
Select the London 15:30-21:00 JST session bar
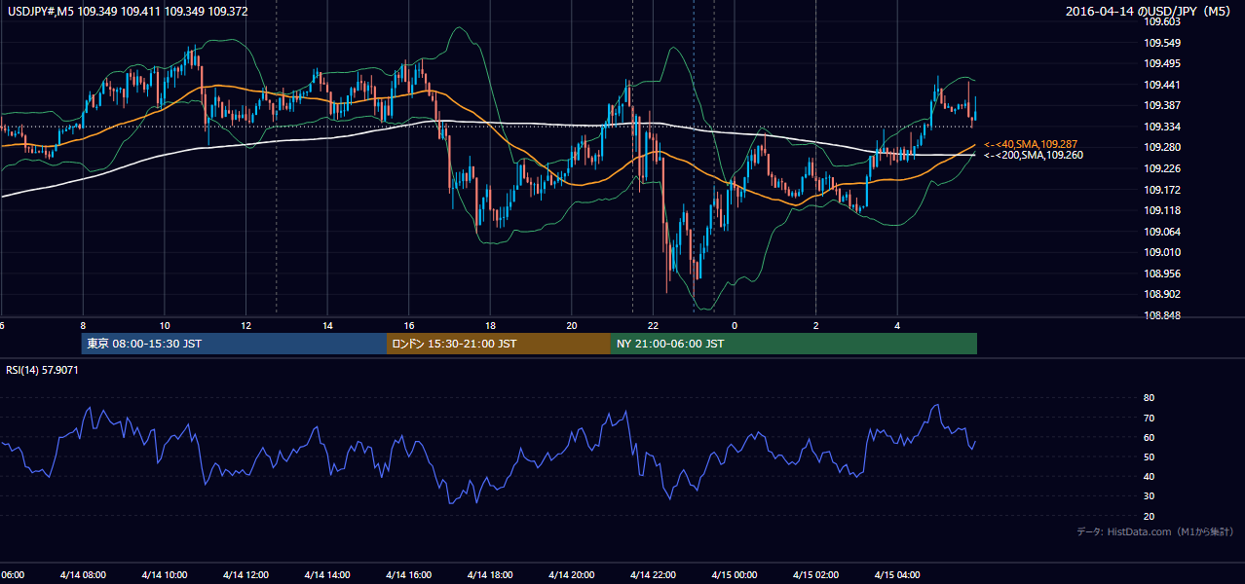point(499,344)
